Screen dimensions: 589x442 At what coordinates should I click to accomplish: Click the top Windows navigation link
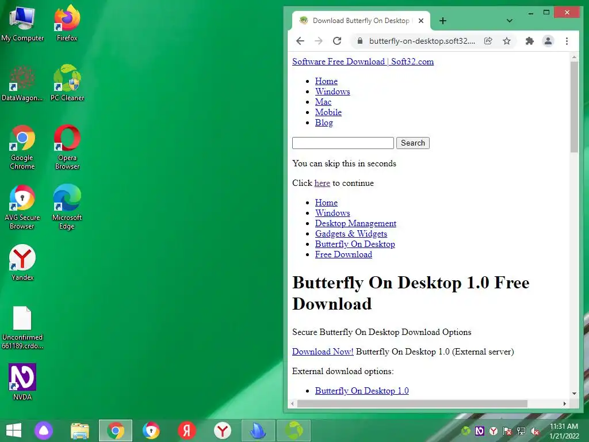332,92
